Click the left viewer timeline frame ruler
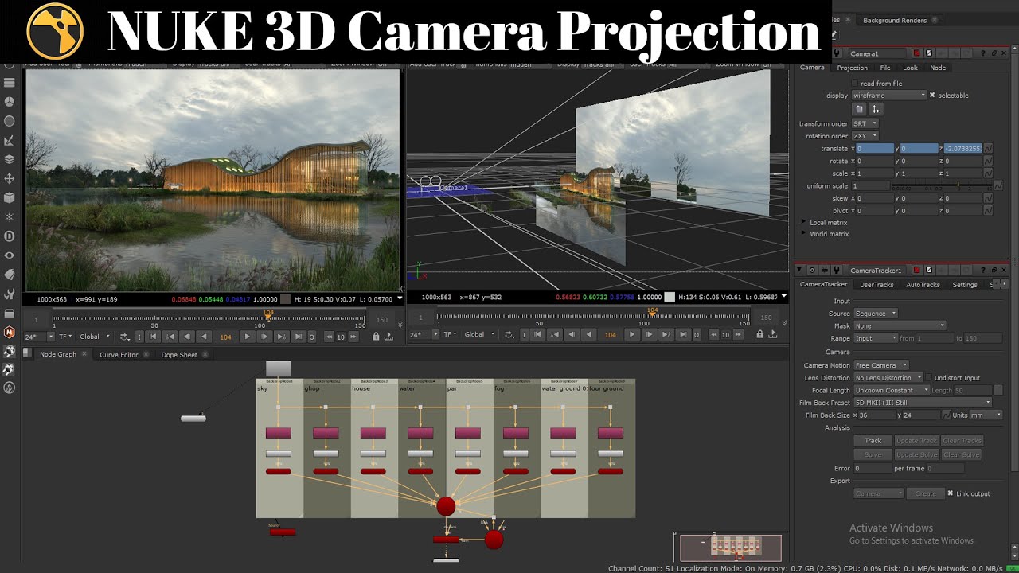The width and height of the screenshot is (1019, 573). (x=207, y=319)
